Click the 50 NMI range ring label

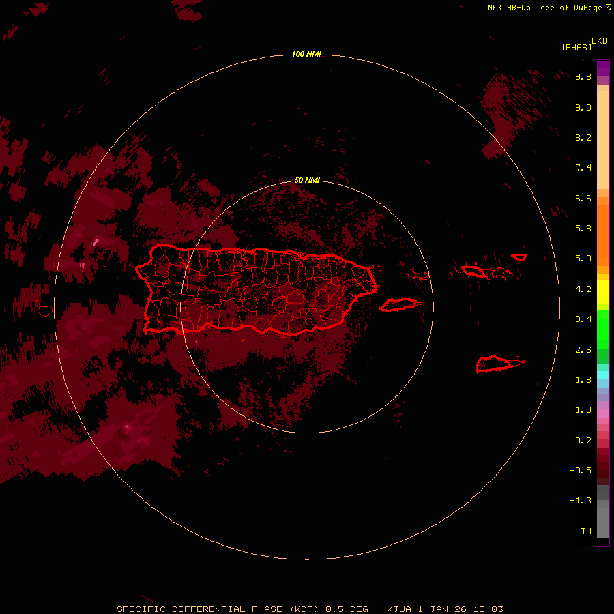click(x=307, y=180)
